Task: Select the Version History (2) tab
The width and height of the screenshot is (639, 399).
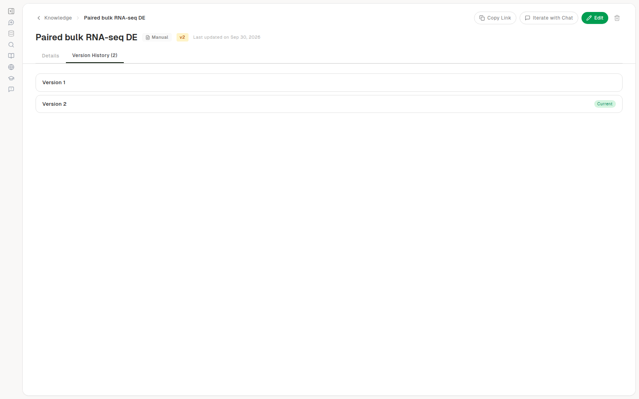Action: [95, 55]
